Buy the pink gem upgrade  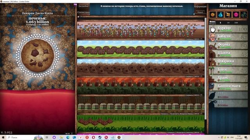[236, 15]
